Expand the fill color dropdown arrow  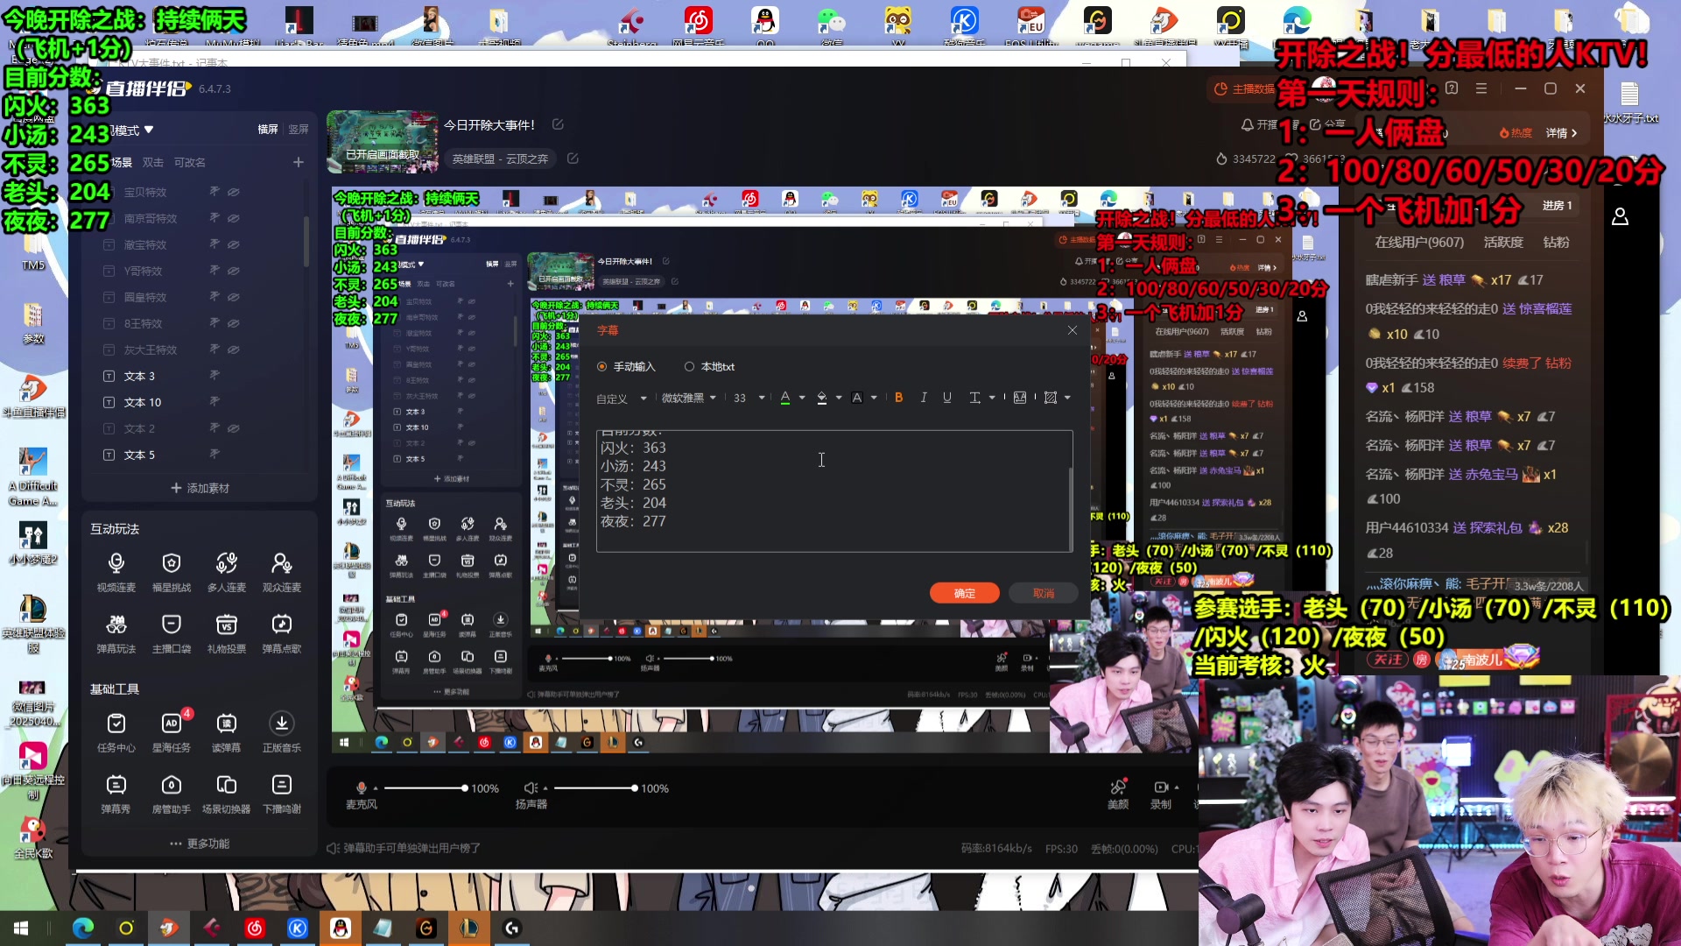839,399
